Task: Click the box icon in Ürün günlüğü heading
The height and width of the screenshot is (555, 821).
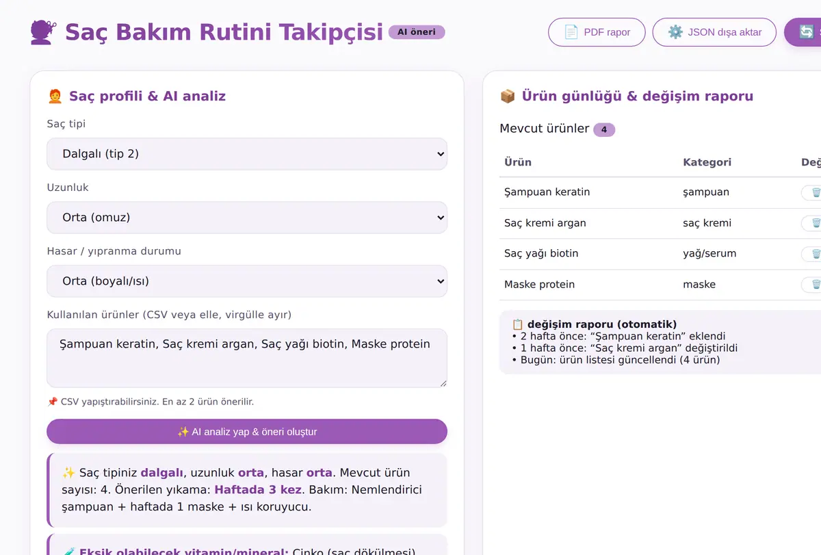Action: (508, 96)
